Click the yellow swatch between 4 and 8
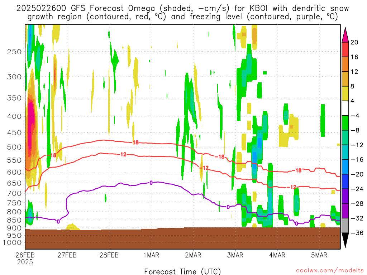This screenshot has height=275, width=367. point(345,93)
